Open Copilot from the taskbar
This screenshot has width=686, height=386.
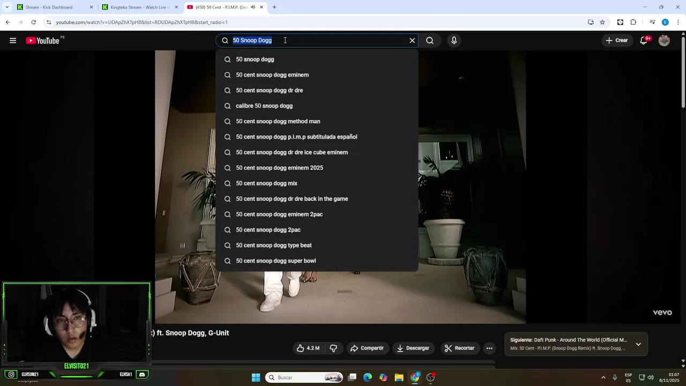(x=383, y=377)
